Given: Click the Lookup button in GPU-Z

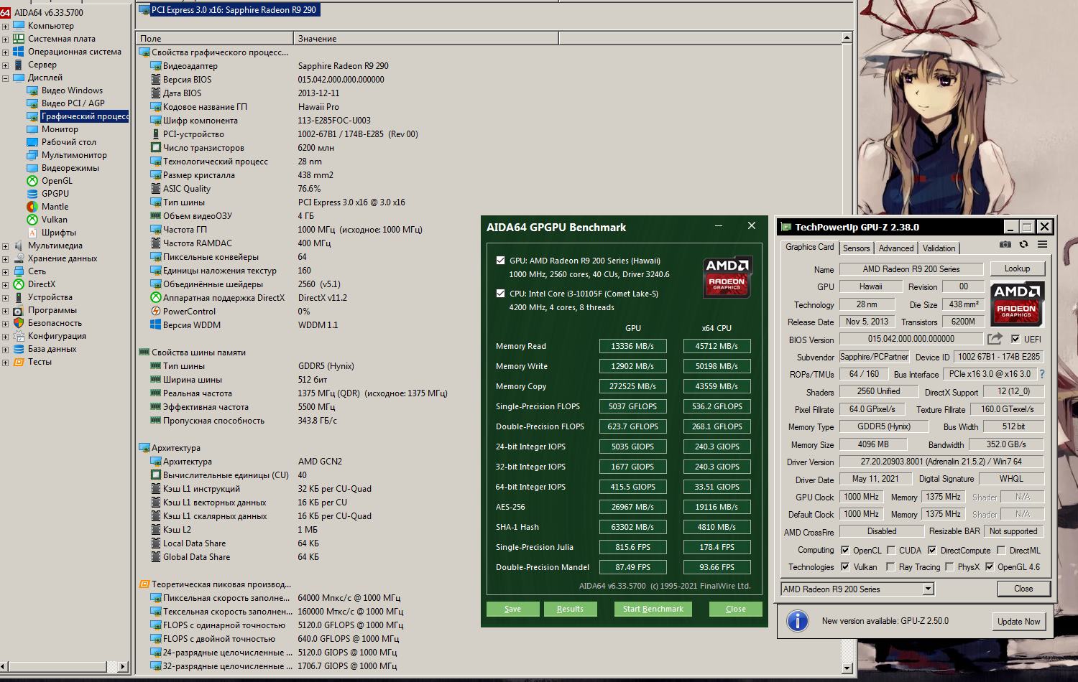Looking at the screenshot, I should (x=1017, y=268).
